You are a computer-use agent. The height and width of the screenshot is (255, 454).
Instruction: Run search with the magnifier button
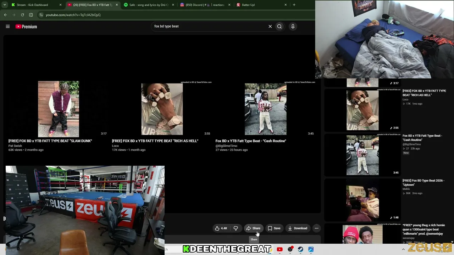coord(279,26)
